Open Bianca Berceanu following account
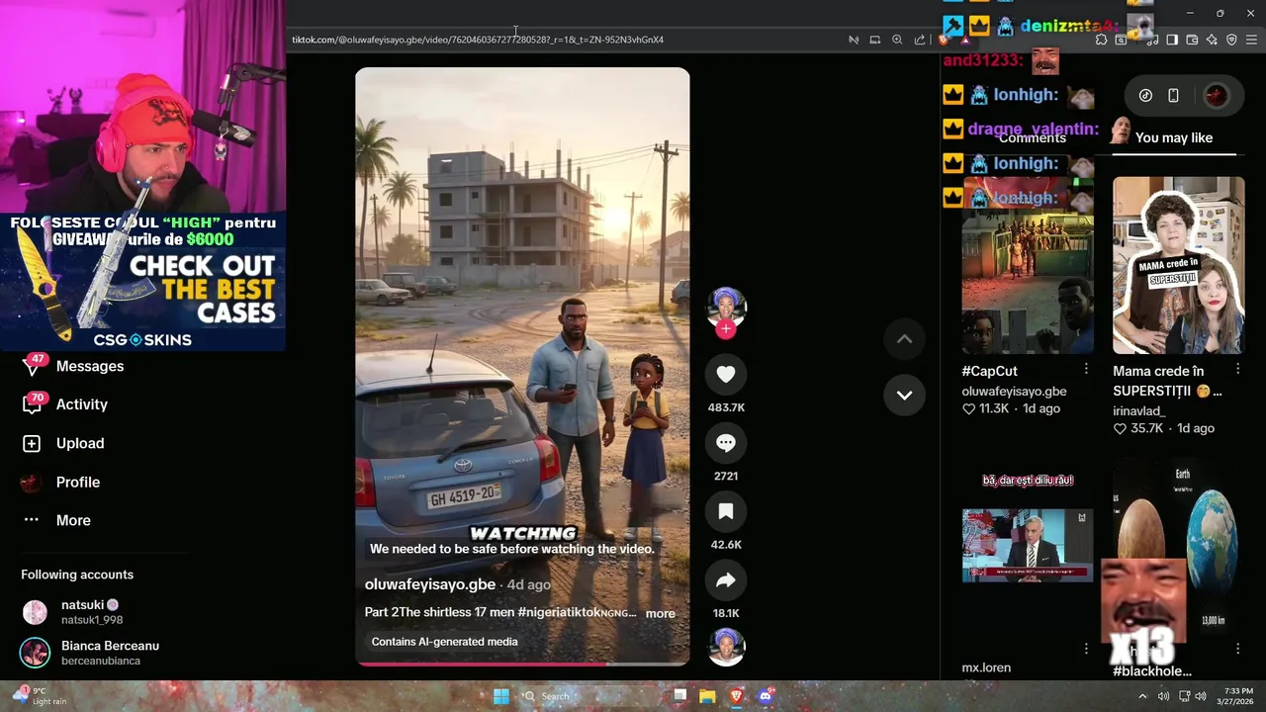 pos(90,653)
